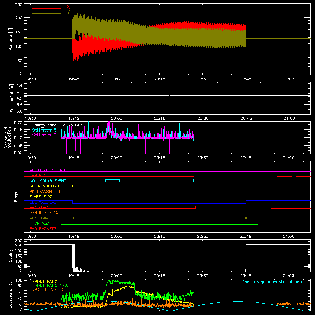This screenshot has height=315, width=315.
Task: Pick the olive Y legend line sample
Action: (47, 13)
